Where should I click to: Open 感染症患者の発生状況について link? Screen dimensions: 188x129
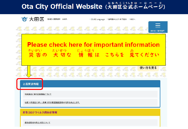(x=37, y=123)
